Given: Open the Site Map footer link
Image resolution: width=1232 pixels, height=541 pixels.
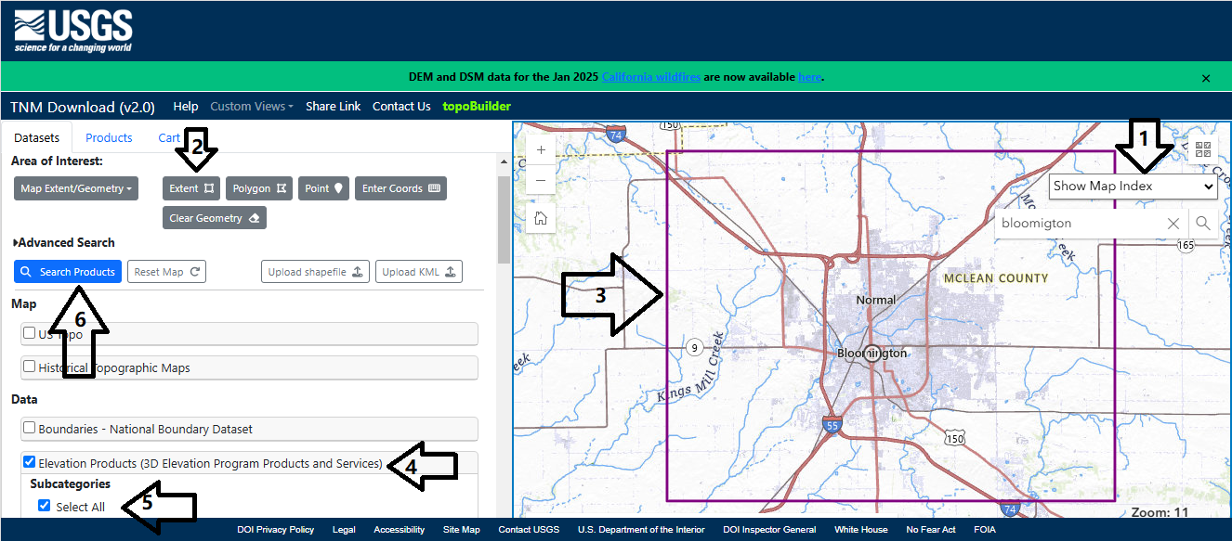Looking at the screenshot, I should click(x=462, y=530).
